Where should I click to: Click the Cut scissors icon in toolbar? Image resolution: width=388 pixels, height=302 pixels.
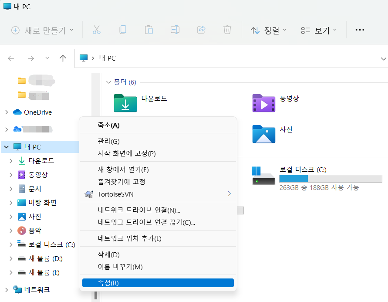point(97,30)
